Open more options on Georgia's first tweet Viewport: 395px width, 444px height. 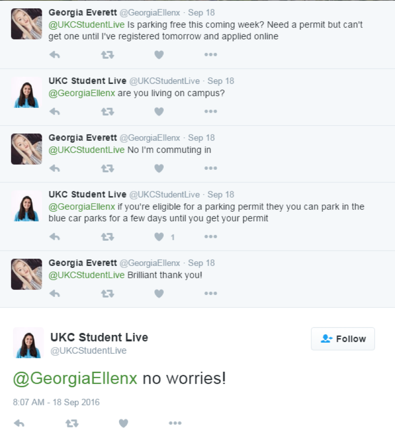coord(210,55)
